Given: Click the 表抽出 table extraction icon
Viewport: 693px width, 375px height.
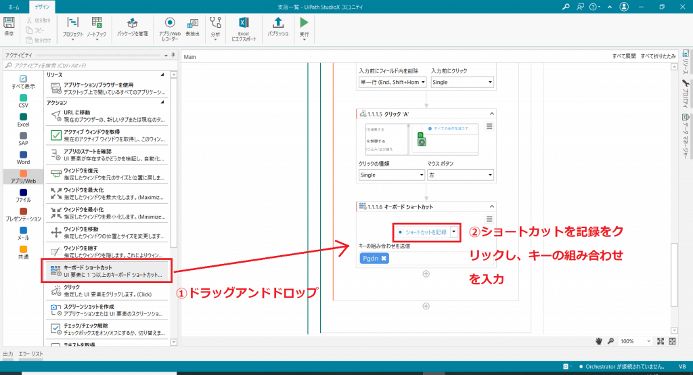Looking at the screenshot, I should [192, 26].
